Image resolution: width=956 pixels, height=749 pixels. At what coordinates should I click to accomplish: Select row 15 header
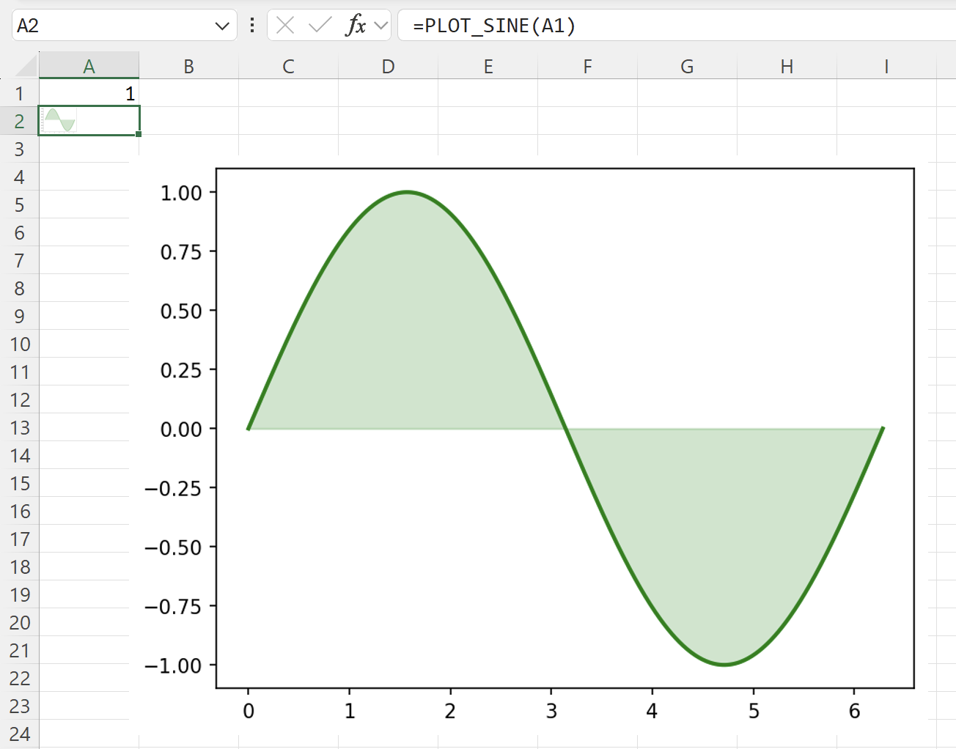(19, 483)
